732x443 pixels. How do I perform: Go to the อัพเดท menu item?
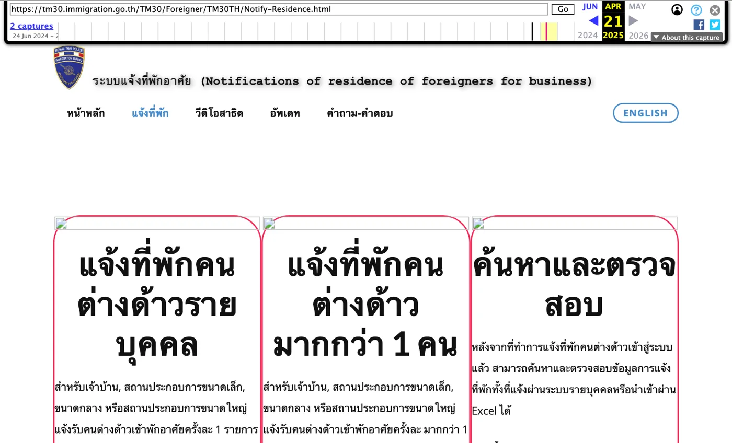click(285, 113)
